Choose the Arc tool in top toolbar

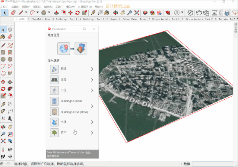click(x=32, y=13)
